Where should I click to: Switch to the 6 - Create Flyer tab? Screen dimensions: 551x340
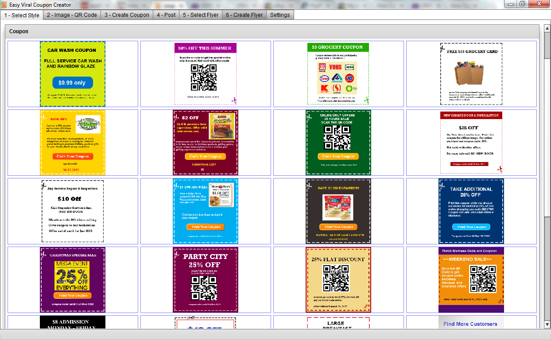pyautogui.click(x=244, y=15)
